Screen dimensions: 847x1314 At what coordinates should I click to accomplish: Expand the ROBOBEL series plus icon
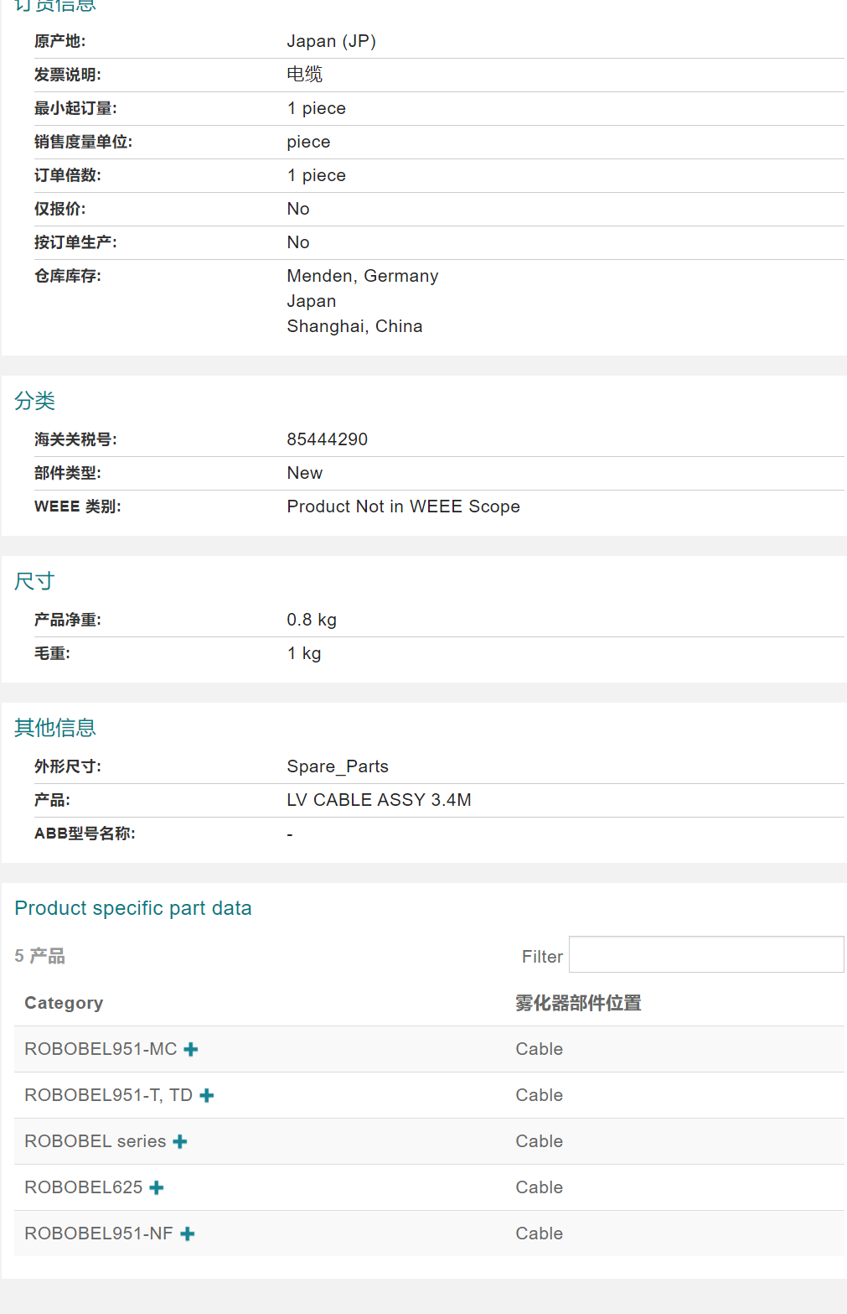180,1141
